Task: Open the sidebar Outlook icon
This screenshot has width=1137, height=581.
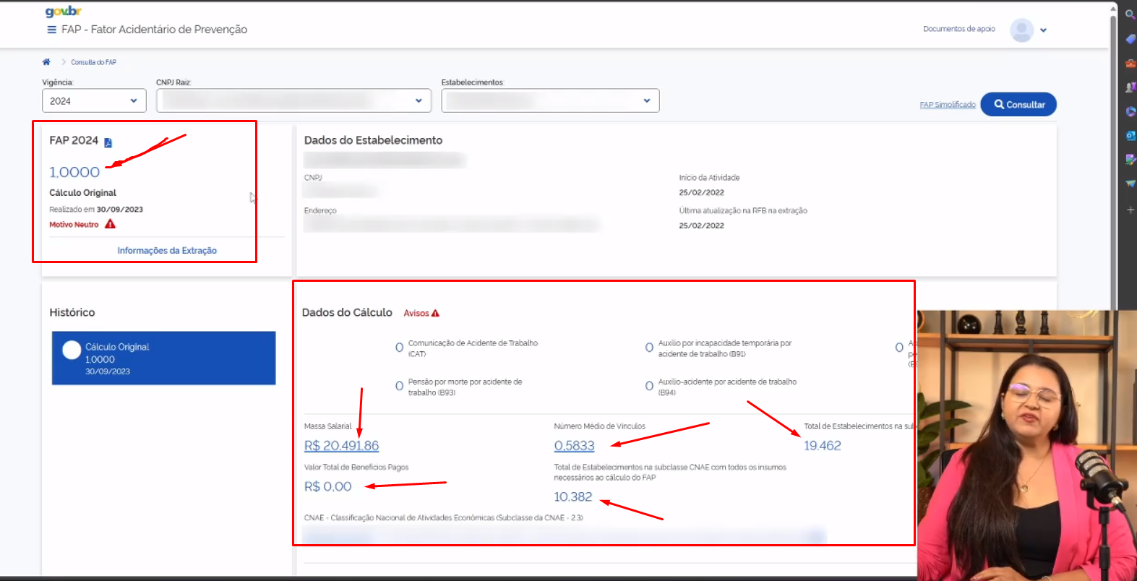Action: pos(1130,135)
